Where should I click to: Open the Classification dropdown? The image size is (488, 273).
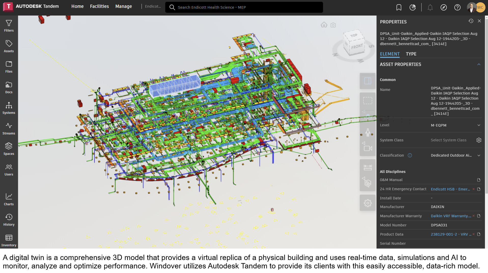click(x=479, y=155)
